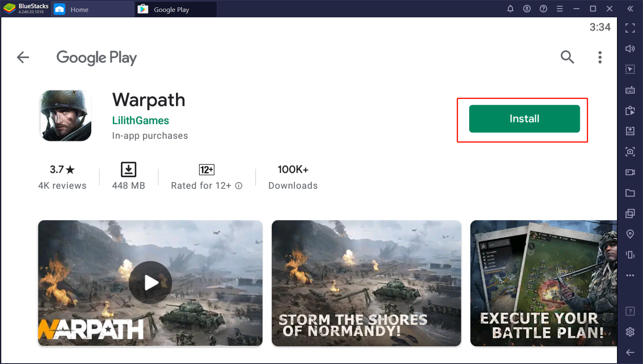Open BlueStacks account profile
643x364 pixels.
pyautogui.click(x=527, y=9)
